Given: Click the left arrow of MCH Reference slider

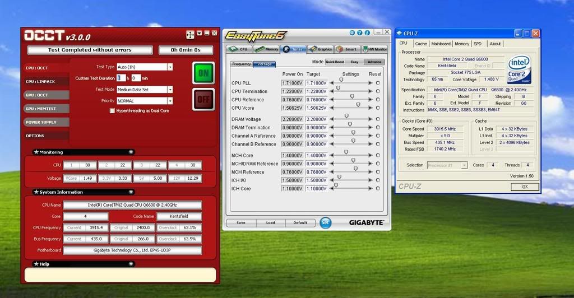Looking at the screenshot, I should [x=332, y=172].
